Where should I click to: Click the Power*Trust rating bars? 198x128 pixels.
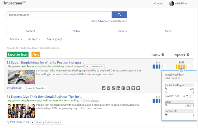(x=190, y=96)
